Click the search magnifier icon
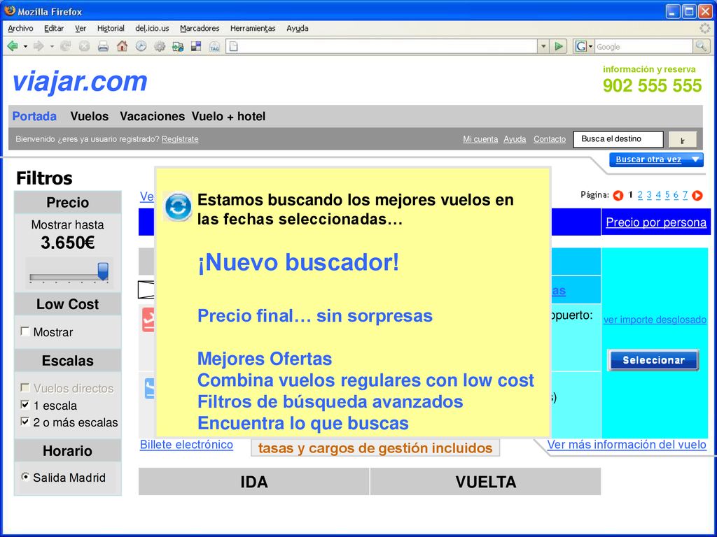The image size is (717, 537). [x=700, y=46]
